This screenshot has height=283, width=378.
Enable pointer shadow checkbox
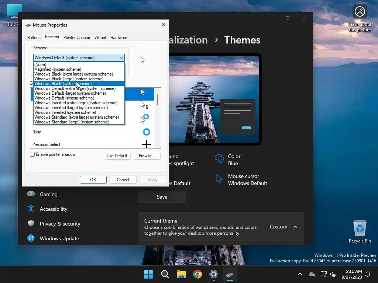point(32,154)
